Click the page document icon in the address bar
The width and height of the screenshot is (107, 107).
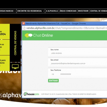(24, 28)
